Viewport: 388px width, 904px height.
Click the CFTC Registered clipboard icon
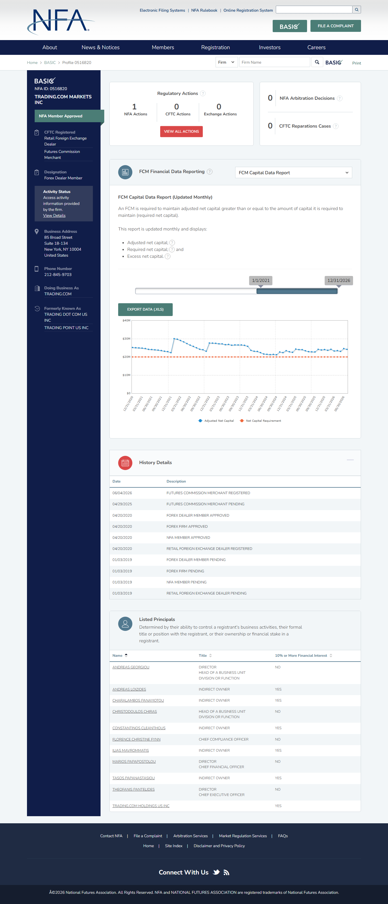pyautogui.click(x=36, y=132)
